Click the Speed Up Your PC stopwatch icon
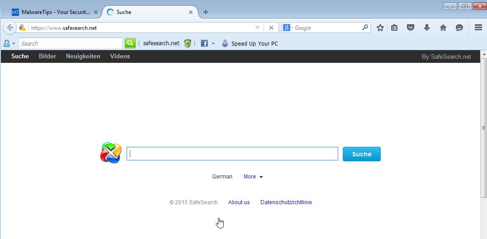 225,43
